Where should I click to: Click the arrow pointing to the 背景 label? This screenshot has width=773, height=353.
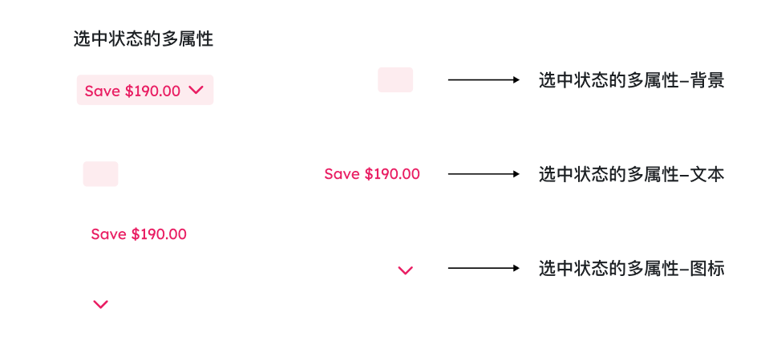point(484,80)
